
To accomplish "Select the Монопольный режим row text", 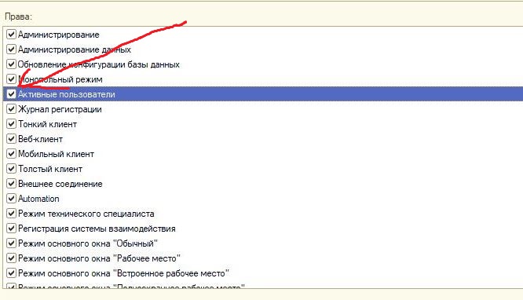I will [60, 79].
